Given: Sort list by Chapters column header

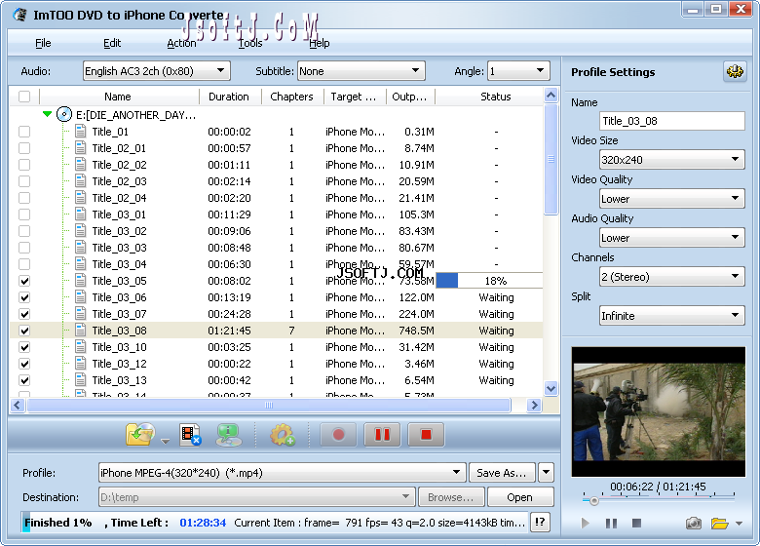Looking at the screenshot, I should click(291, 97).
